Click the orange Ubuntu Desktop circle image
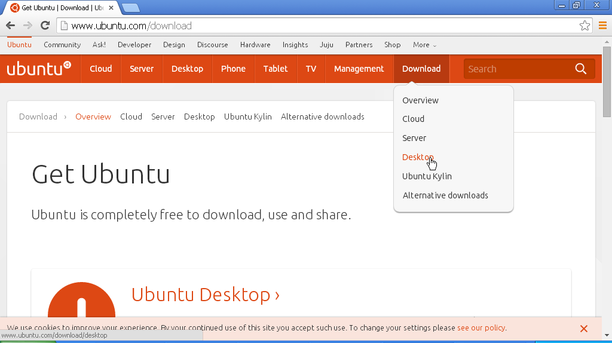The height and width of the screenshot is (343, 612). (81, 300)
